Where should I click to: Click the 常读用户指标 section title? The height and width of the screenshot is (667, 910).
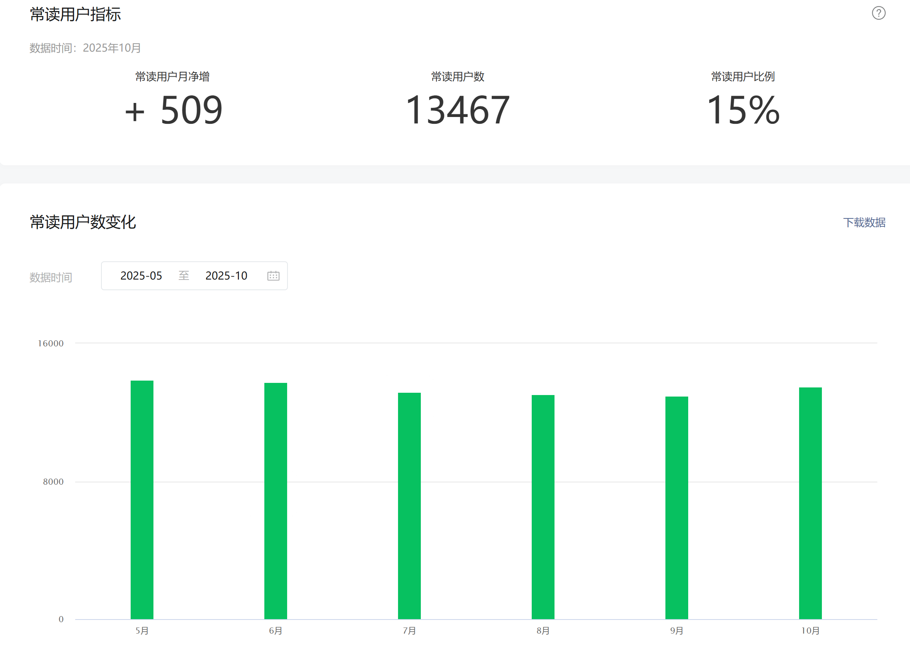click(x=75, y=14)
